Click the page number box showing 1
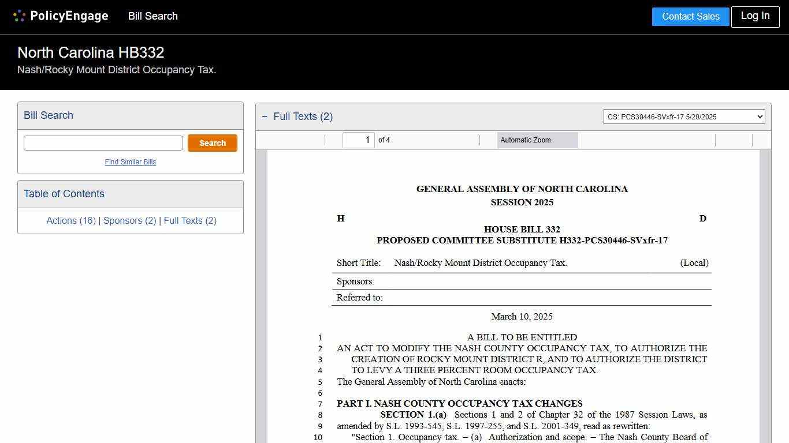The height and width of the screenshot is (443, 789). pyautogui.click(x=358, y=140)
